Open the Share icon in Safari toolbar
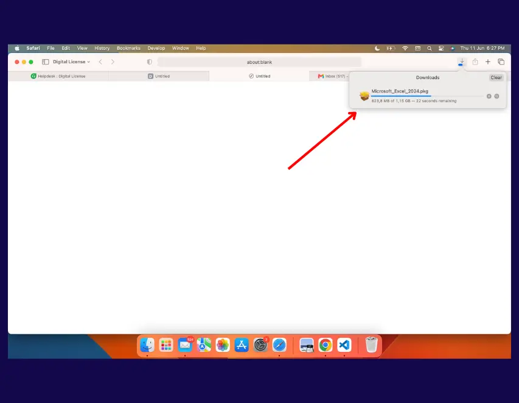Image resolution: width=519 pixels, height=403 pixels. (x=475, y=62)
